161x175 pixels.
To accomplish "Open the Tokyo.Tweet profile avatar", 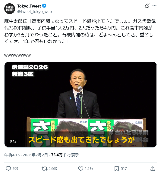I will 10,9.
